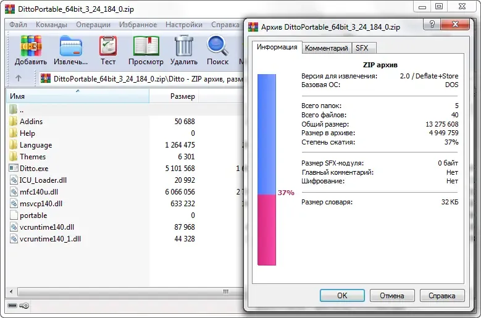Image resolution: width=481 pixels, height=318 pixels.
Task: Click the Извлечь toolbar icon
Action: coord(71,46)
